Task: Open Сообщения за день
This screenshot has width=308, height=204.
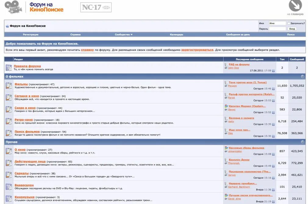Action: [238, 34]
